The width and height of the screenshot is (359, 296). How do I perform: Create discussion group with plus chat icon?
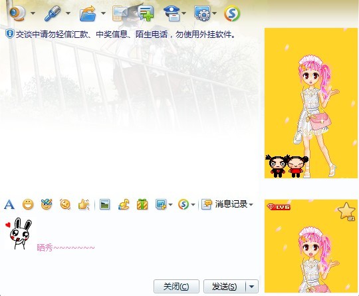(146, 13)
